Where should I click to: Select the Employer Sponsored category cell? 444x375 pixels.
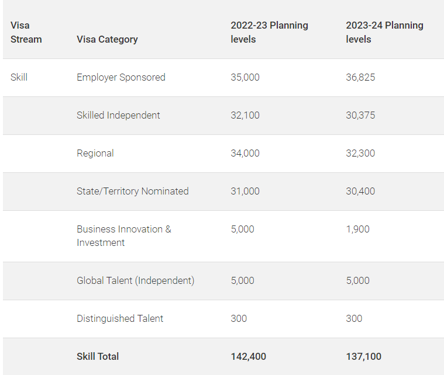(121, 77)
